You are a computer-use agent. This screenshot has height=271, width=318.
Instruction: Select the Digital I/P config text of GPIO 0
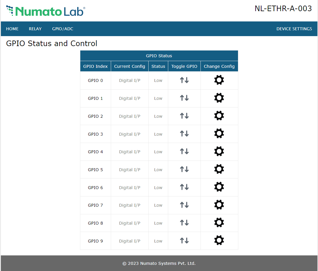click(x=129, y=80)
